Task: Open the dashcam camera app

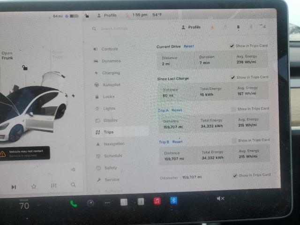Action: point(90,203)
